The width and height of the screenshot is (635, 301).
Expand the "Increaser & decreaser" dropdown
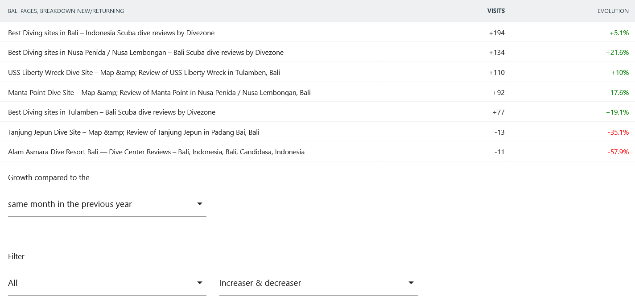[x=318, y=282]
